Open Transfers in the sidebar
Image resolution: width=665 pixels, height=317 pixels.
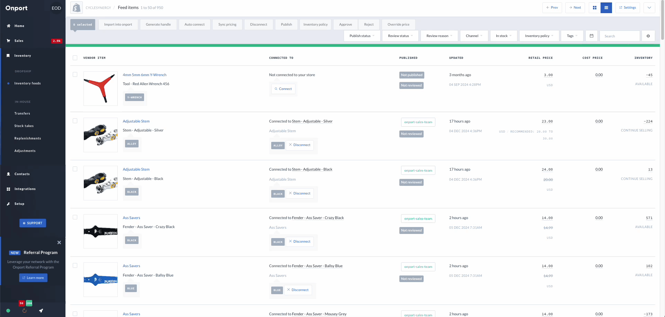click(x=22, y=114)
